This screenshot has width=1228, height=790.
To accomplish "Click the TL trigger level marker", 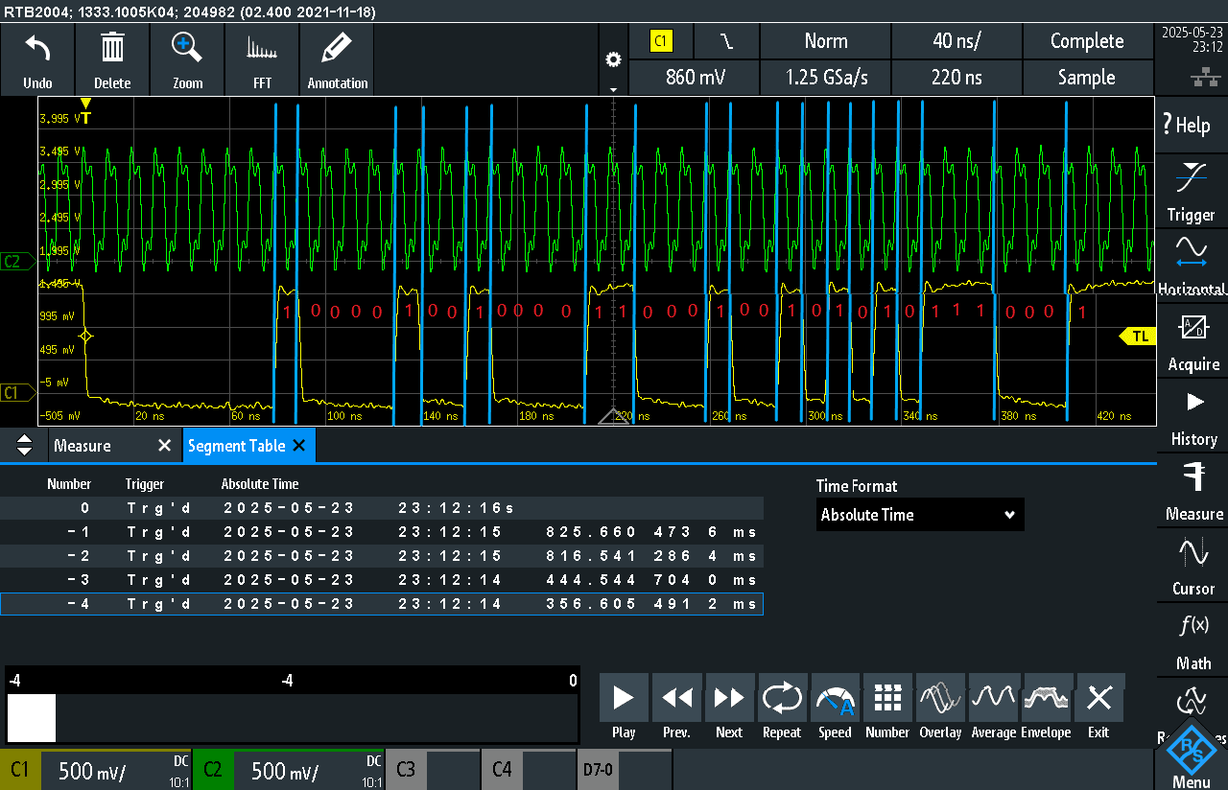I will [x=1136, y=337].
